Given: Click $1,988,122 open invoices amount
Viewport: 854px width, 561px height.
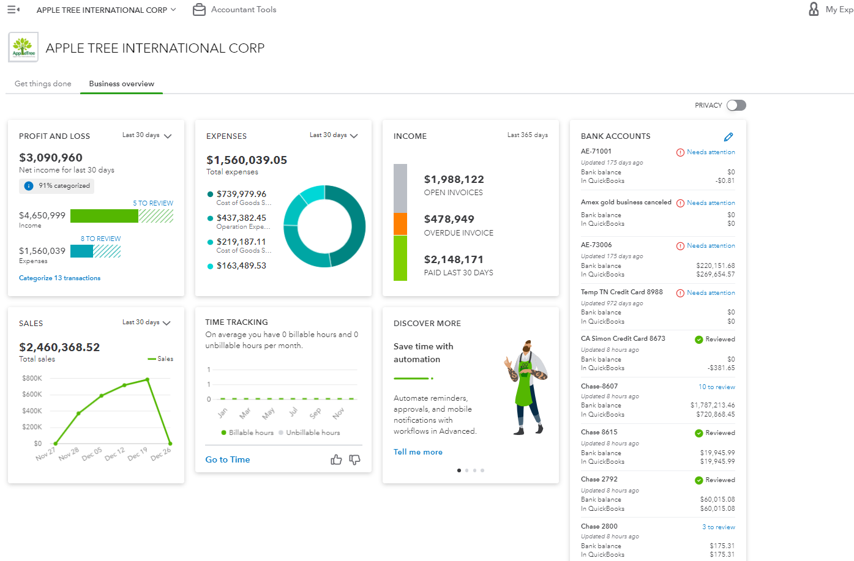Looking at the screenshot, I should point(454,179).
